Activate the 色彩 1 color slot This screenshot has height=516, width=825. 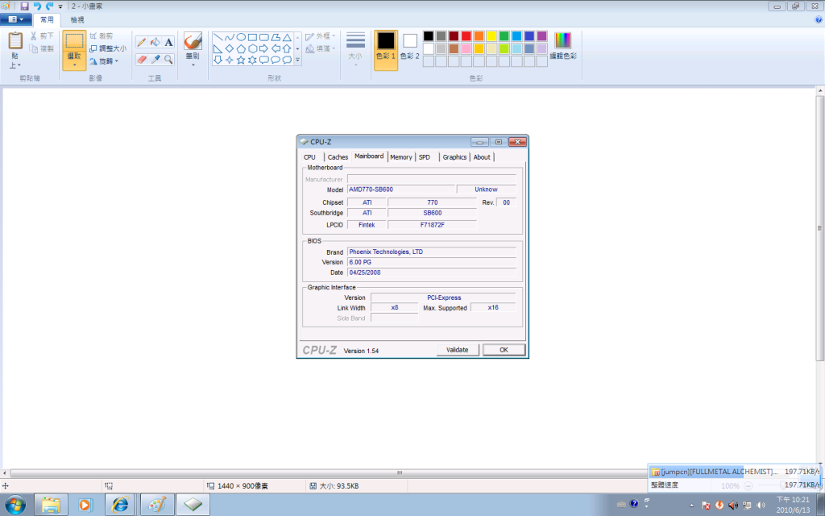tap(386, 50)
